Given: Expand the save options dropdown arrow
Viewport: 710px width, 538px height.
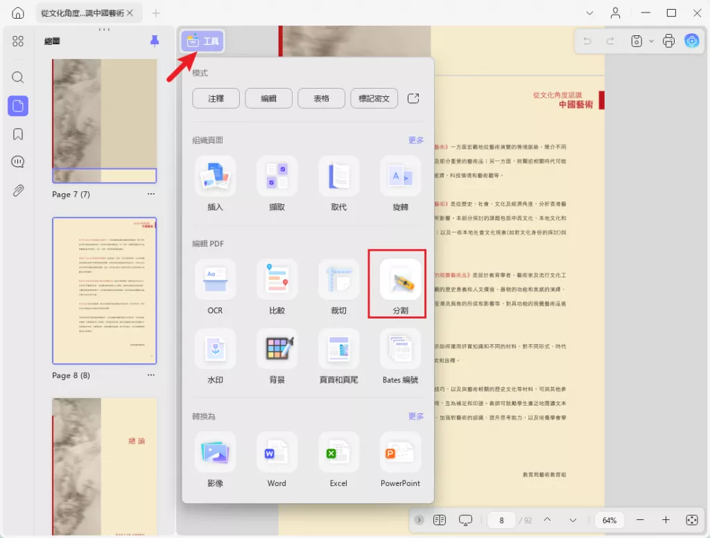Looking at the screenshot, I should (x=651, y=41).
